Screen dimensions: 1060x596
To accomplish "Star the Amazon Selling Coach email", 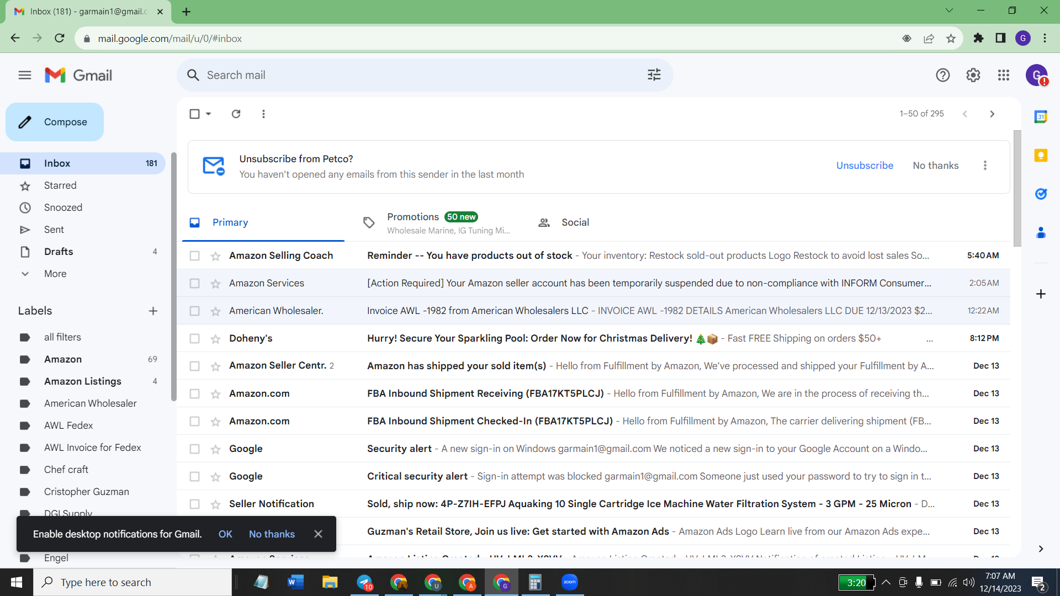I will (215, 256).
